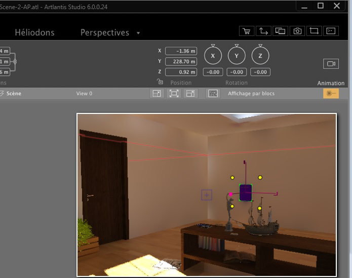
Task: Click the camera snapshot icon in toolbar
Action: coord(297,31)
